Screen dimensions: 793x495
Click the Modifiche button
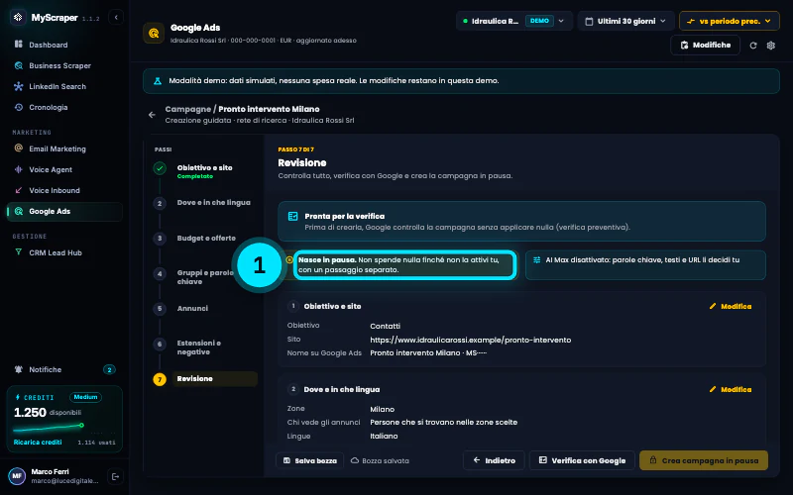coord(705,45)
